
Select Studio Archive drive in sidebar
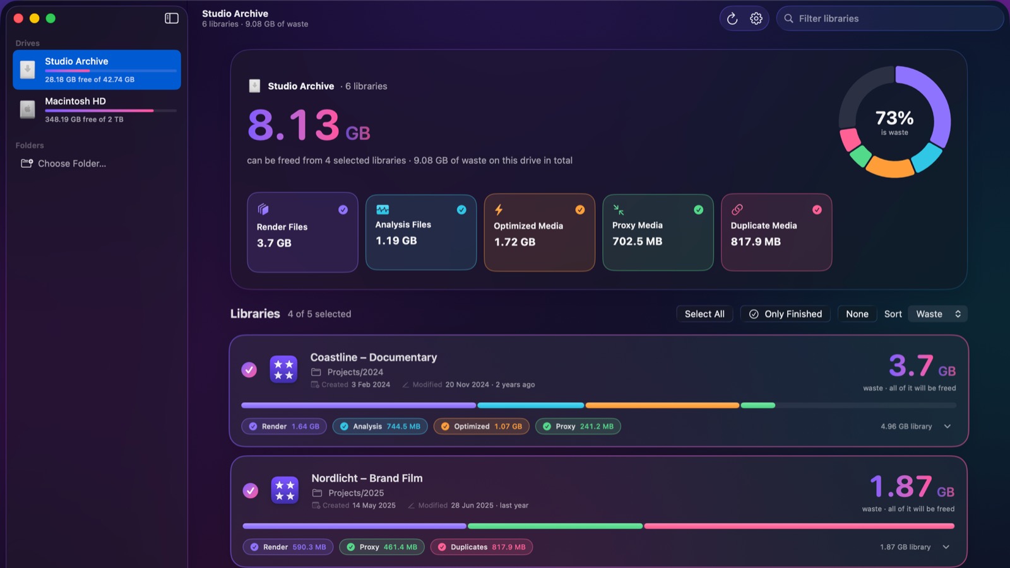pyautogui.click(x=97, y=69)
